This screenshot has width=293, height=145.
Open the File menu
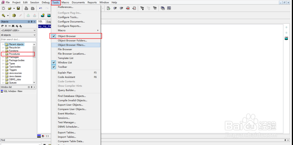[x=8, y=2]
